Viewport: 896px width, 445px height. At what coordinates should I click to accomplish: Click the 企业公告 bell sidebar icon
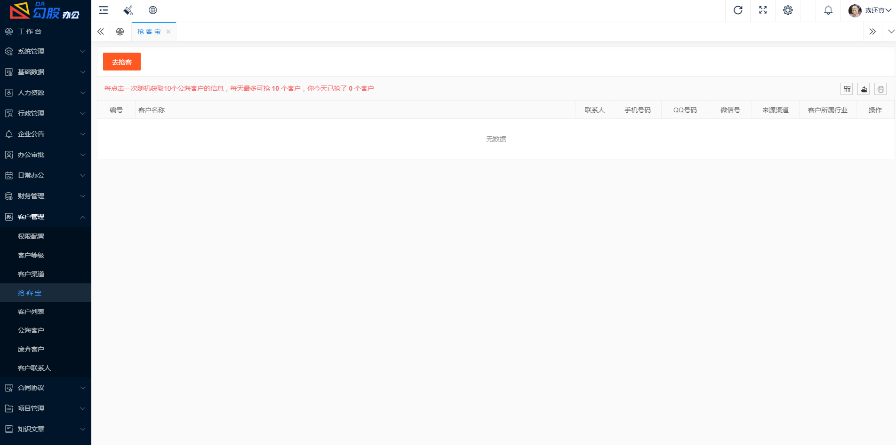click(9, 134)
